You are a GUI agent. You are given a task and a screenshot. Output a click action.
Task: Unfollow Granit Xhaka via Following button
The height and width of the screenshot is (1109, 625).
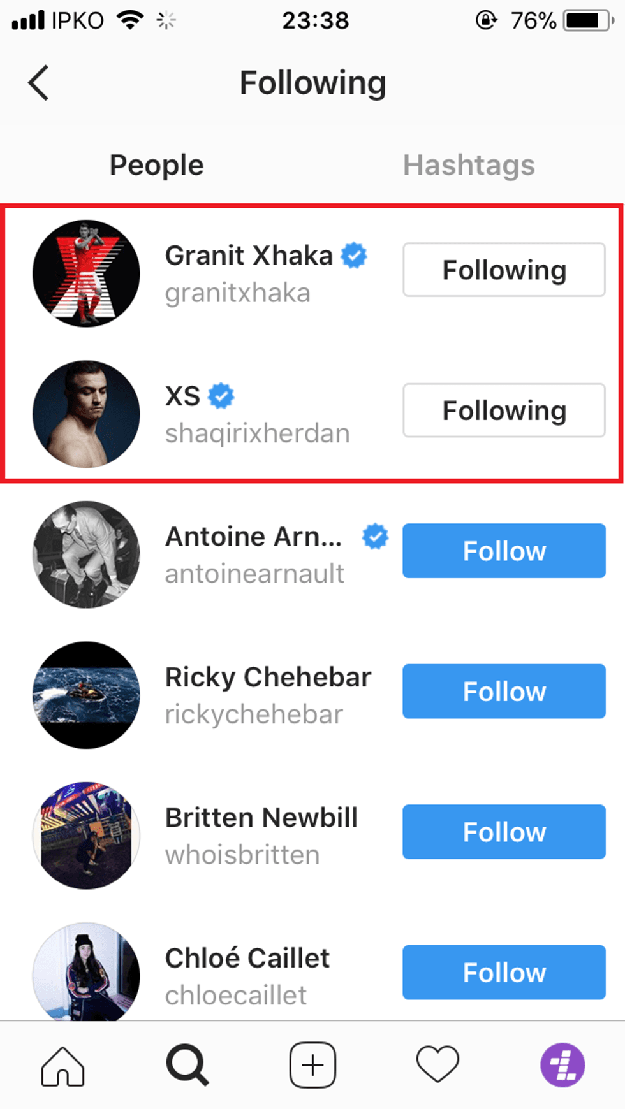504,270
